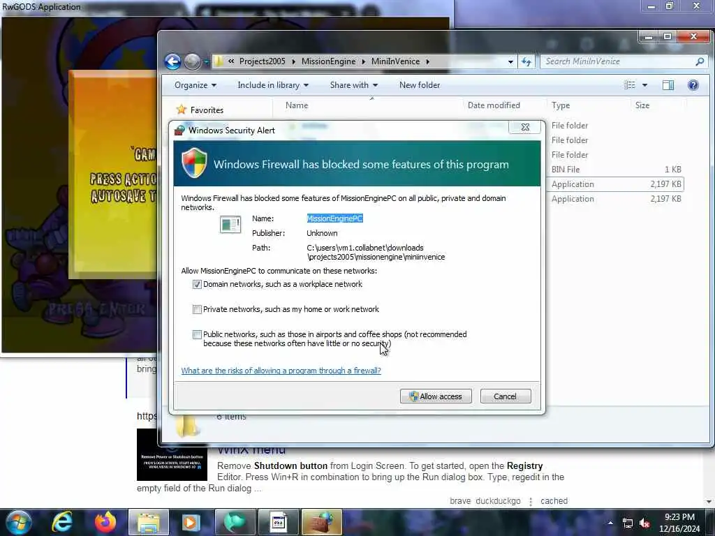The image size is (715, 536).
Task: Click the Allow access button
Action: coord(436,396)
